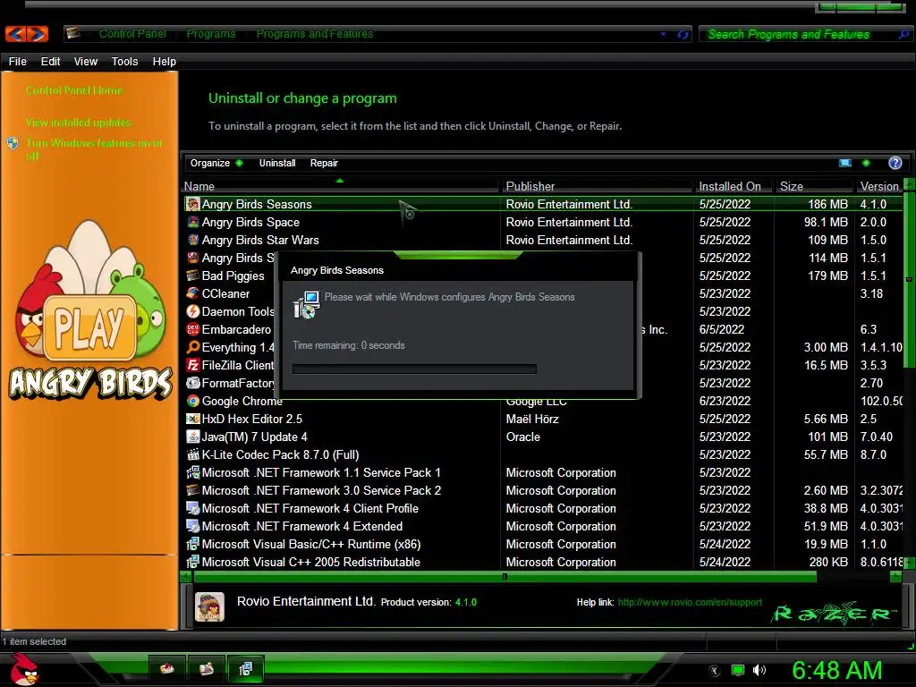
Task: Click the Maël Hörz publisher cell
Action: pyautogui.click(x=532, y=419)
